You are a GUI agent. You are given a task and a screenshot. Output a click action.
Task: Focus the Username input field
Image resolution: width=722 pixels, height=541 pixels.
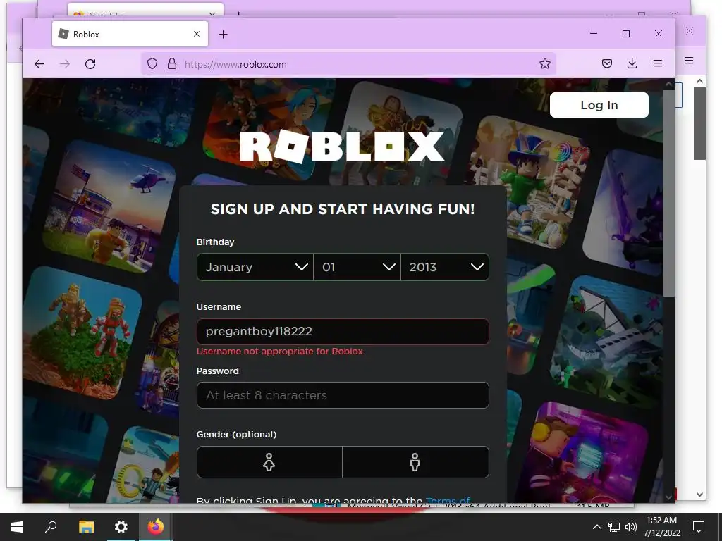click(x=343, y=332)
